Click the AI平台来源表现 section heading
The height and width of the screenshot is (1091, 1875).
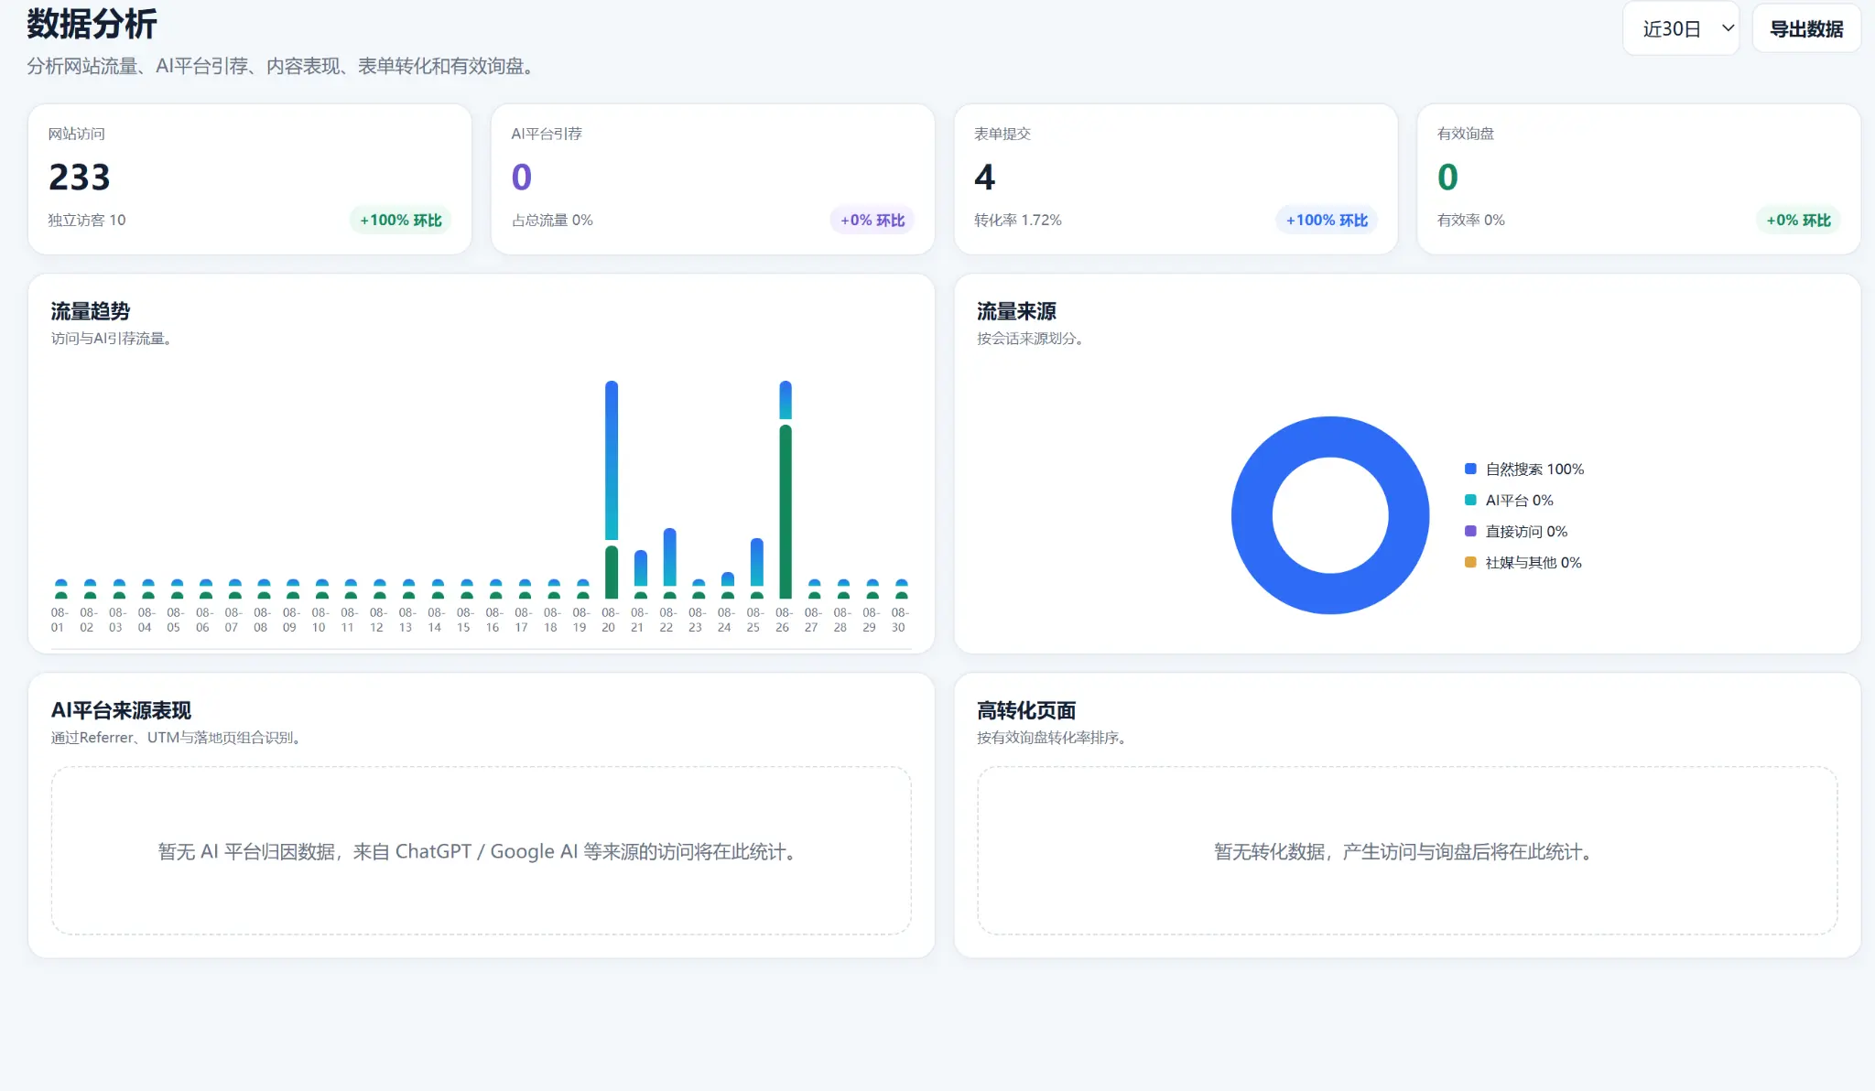121,710
